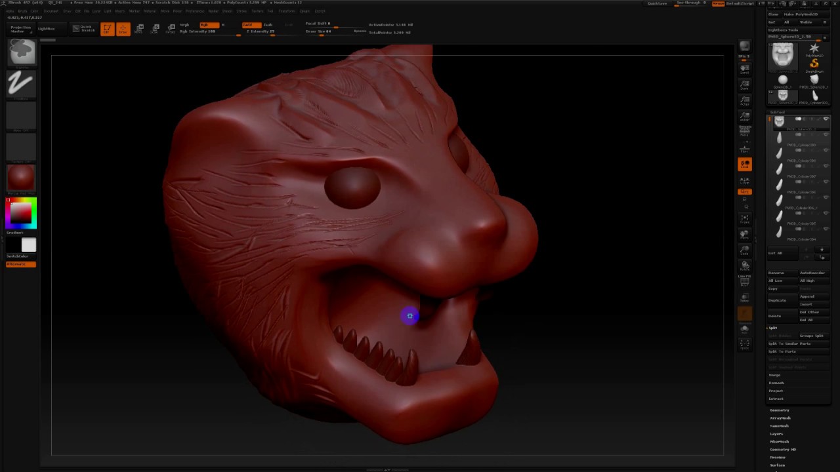Open the current brush thumbnail

[22, 51]
